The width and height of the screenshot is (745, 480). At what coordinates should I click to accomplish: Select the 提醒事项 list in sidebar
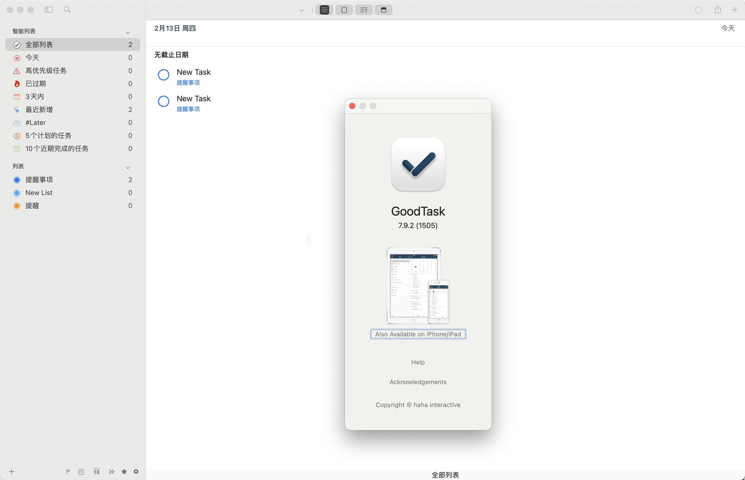73,180
